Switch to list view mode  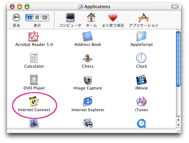point(37,17)
